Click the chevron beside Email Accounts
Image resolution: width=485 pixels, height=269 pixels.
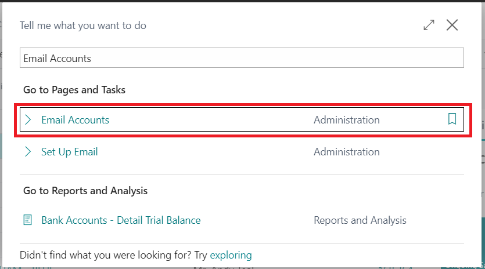point(28,119)
